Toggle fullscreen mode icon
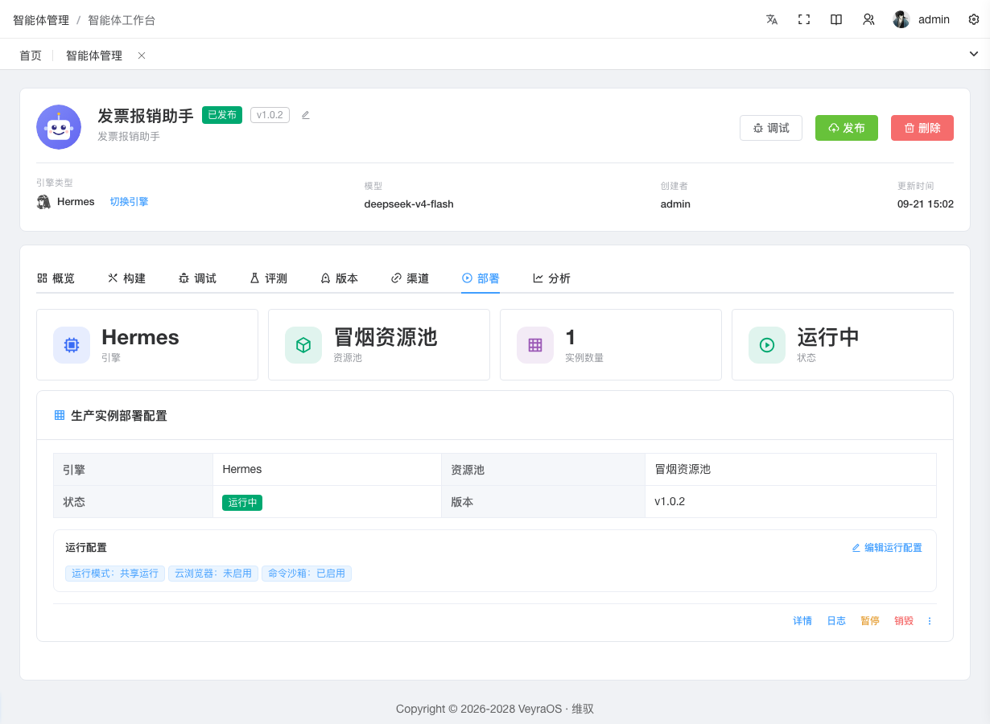The width and height of the screenshot is (990, 724). click(804, 19)
